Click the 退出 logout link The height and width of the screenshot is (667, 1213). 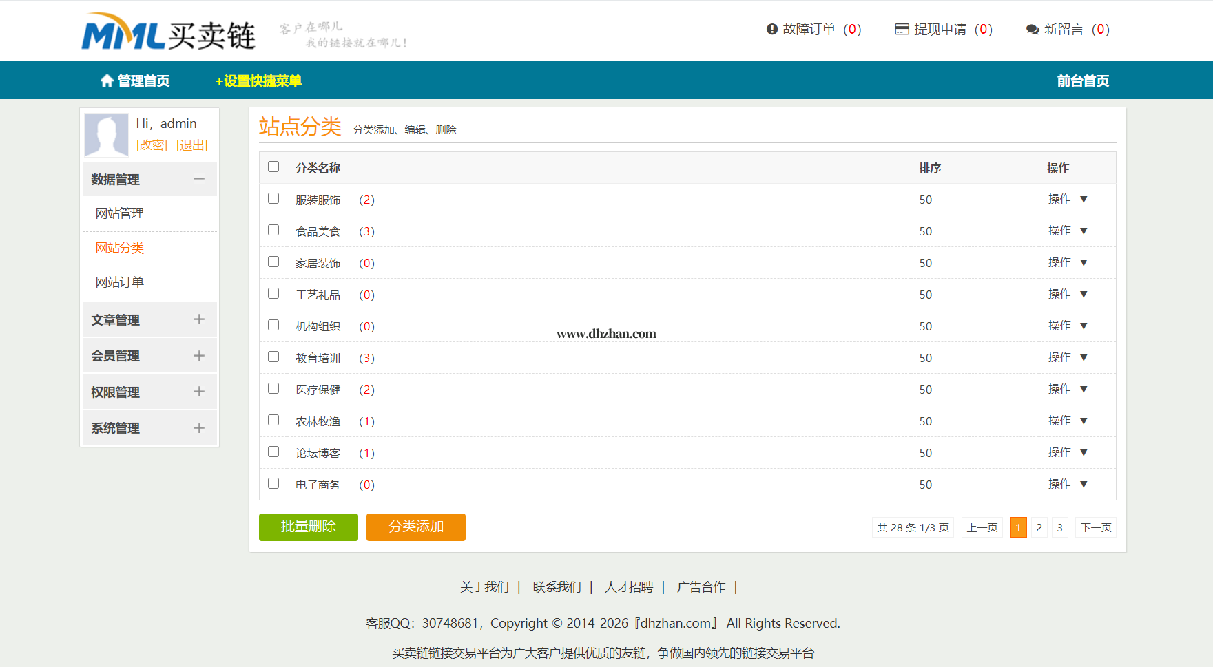click(191, 145)
